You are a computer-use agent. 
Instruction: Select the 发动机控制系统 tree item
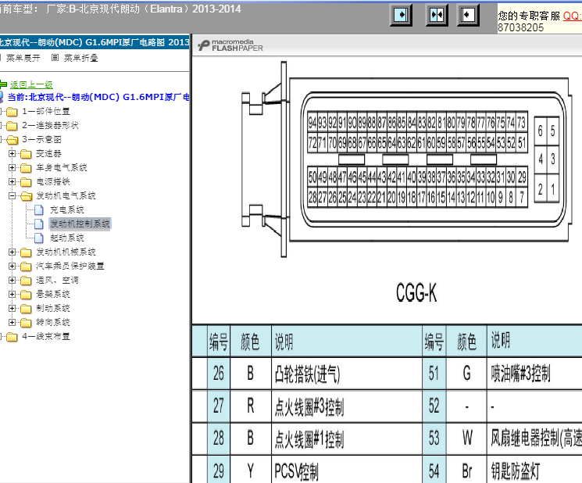point(80,224)
